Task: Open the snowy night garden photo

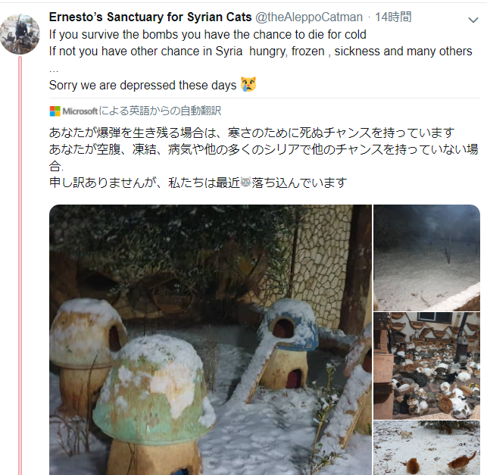Action: (426, 258)
